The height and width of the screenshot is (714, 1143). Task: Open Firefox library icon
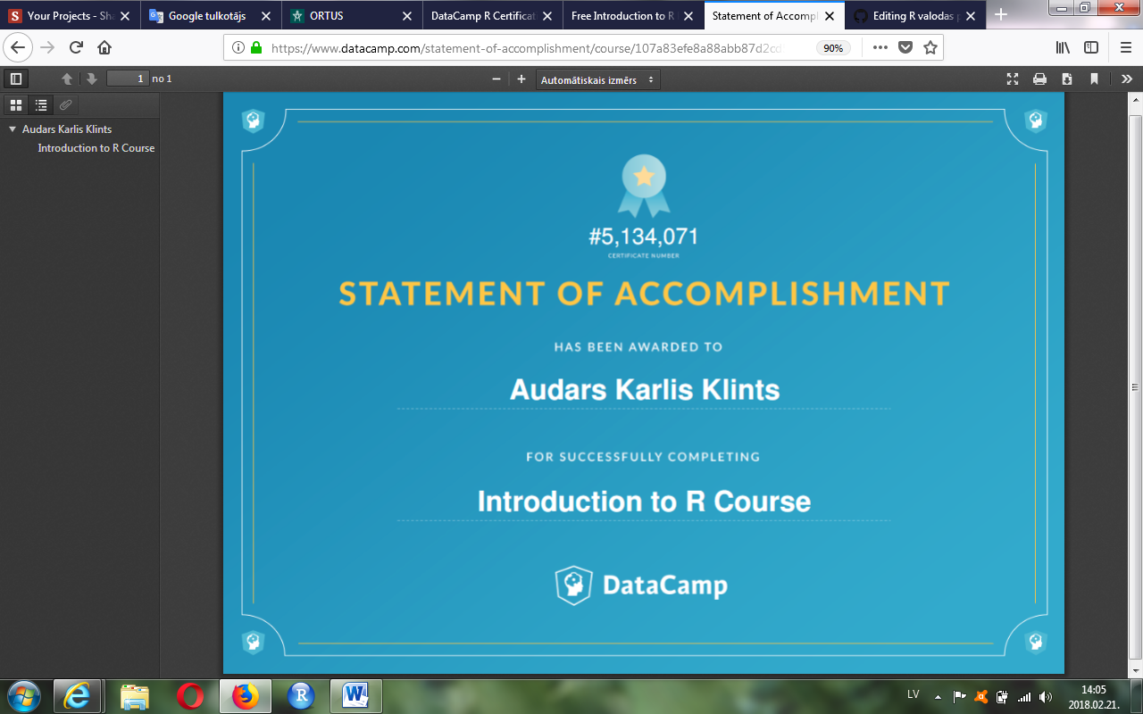click(1063, 47)
